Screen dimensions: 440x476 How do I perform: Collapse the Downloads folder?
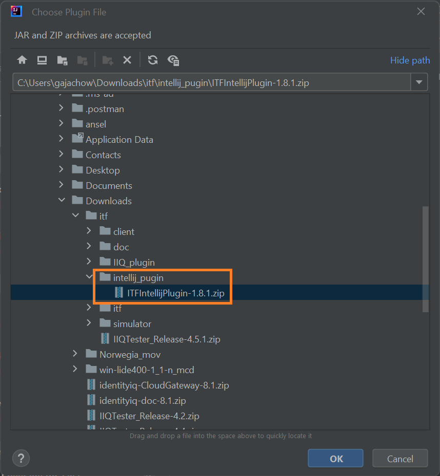(x=62, y=200)
